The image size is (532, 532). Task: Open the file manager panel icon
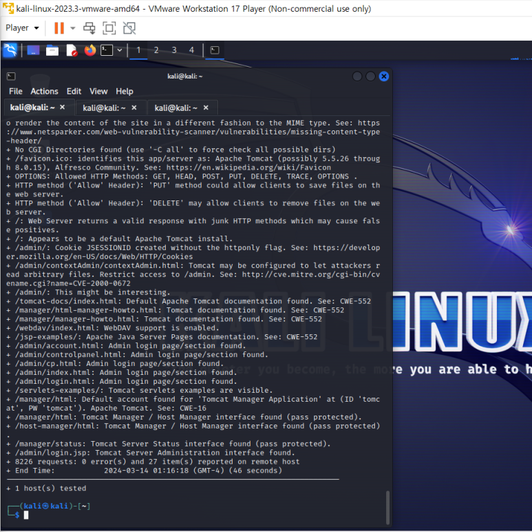[x=52, y=50]
